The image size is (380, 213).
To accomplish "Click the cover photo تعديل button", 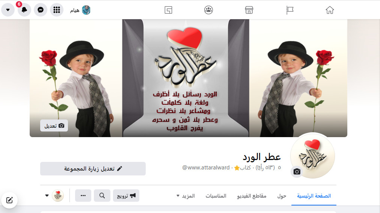I will pos(54,125).
